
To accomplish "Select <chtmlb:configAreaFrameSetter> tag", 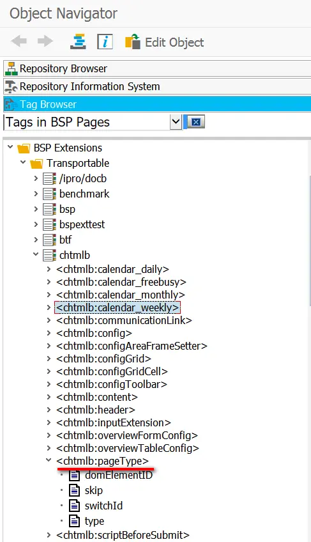I will (132, 346).
